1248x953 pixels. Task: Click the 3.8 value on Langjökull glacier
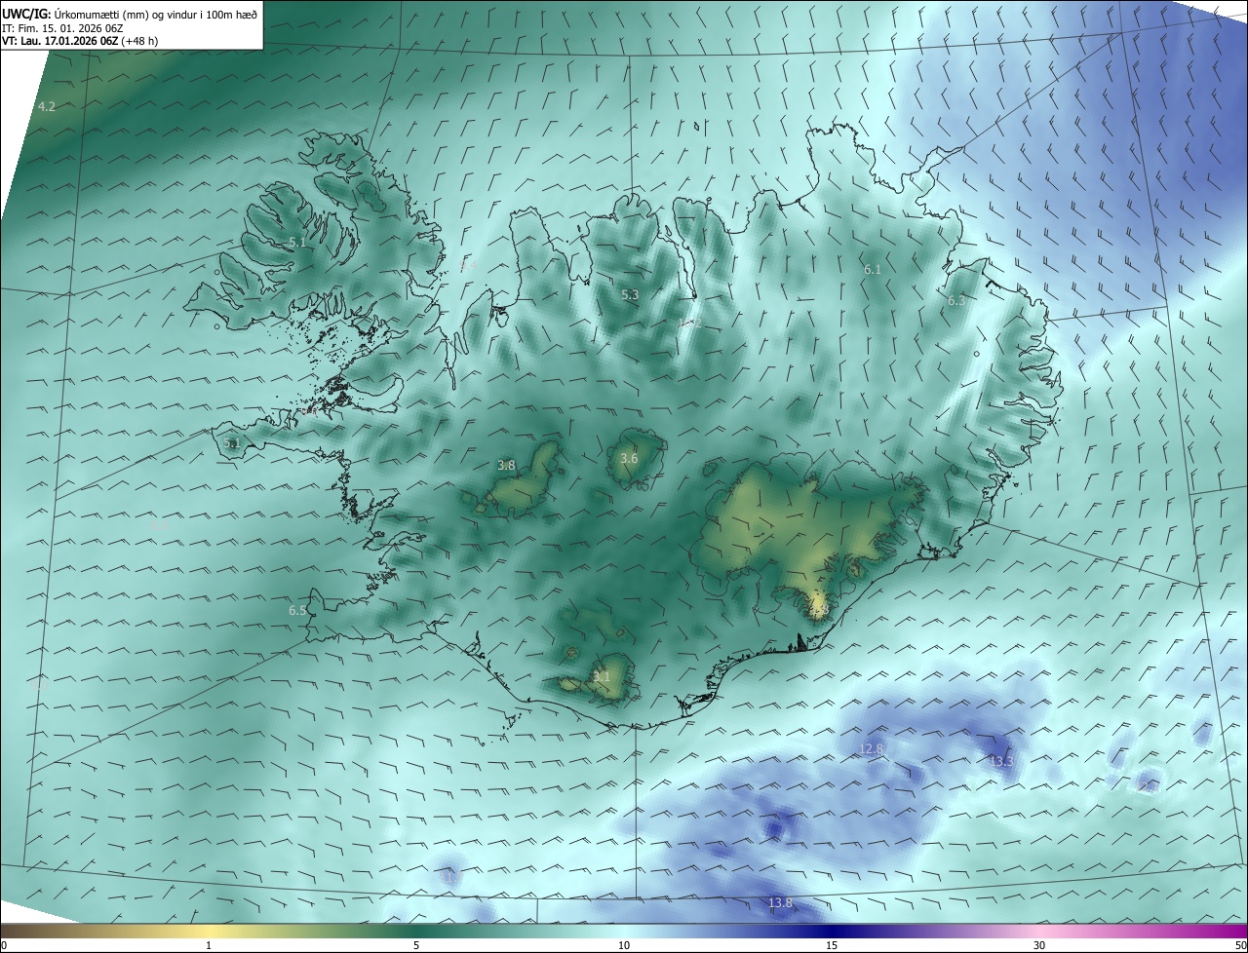506,466
